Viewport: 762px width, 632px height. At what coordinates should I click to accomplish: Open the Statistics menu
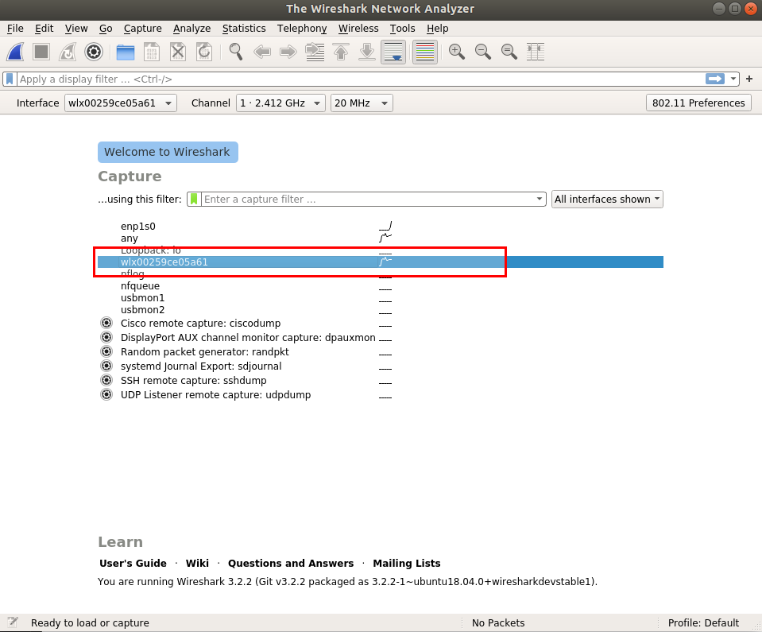tap(244, 28)
